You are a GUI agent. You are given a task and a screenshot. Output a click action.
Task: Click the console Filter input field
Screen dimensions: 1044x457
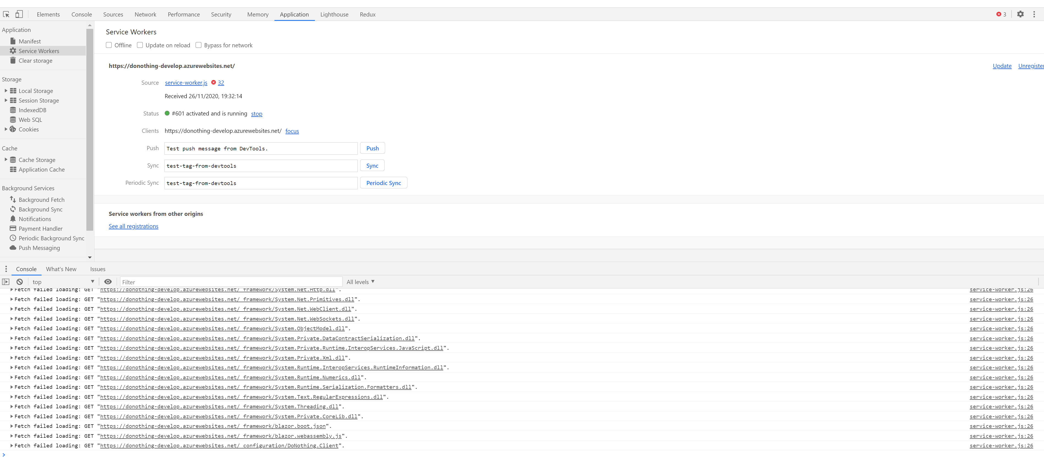pyautogui.click(x=231, y=281)
